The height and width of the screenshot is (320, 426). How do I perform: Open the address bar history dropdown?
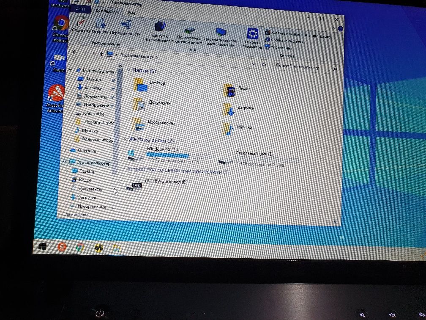tap(254, 64)
